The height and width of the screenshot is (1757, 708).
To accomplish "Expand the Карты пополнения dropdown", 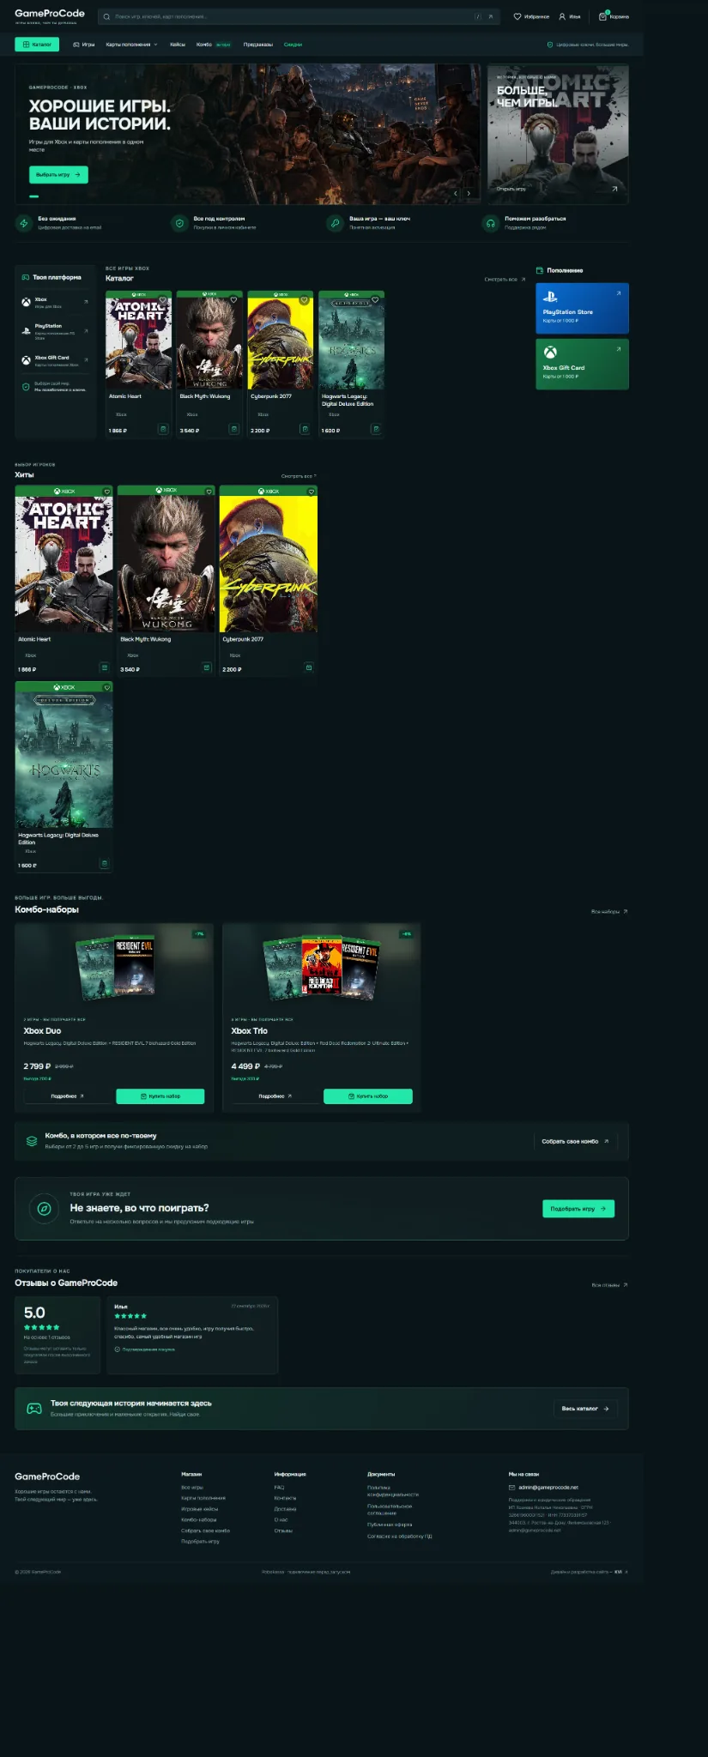I will click(x=131, y=45).
